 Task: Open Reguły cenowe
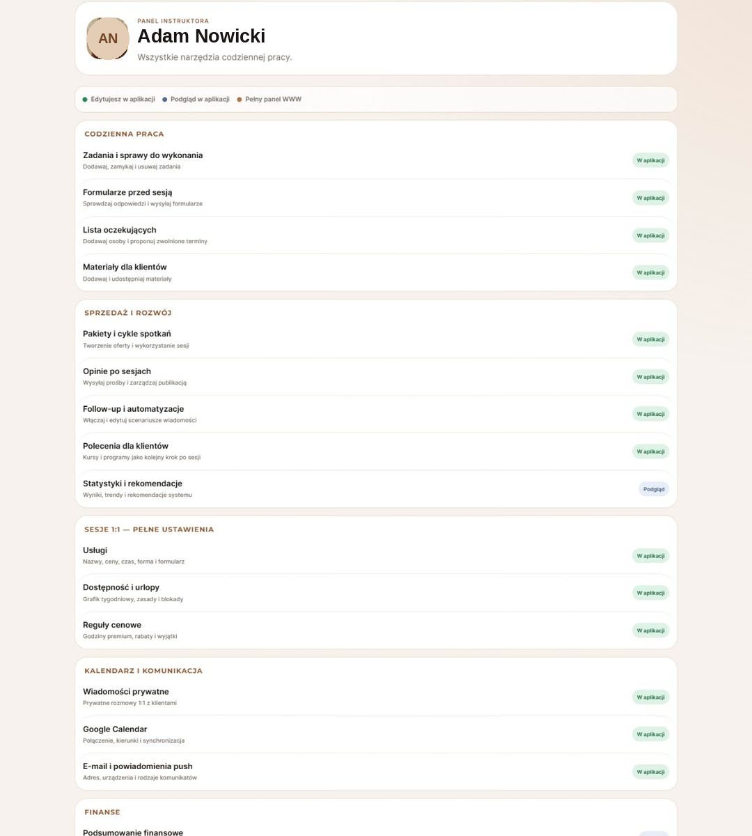click(x=376, y=630)
